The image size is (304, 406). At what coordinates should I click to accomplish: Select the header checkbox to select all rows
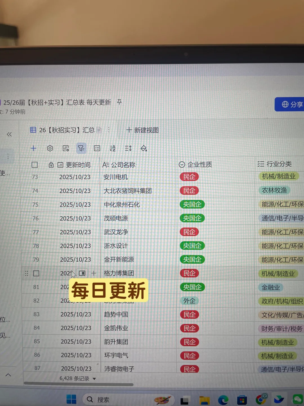(x=35, y=165)
